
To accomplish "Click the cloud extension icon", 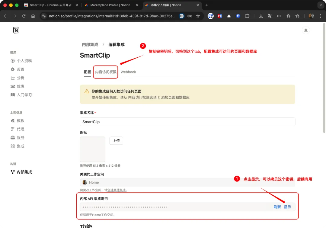I will point(229,16).
